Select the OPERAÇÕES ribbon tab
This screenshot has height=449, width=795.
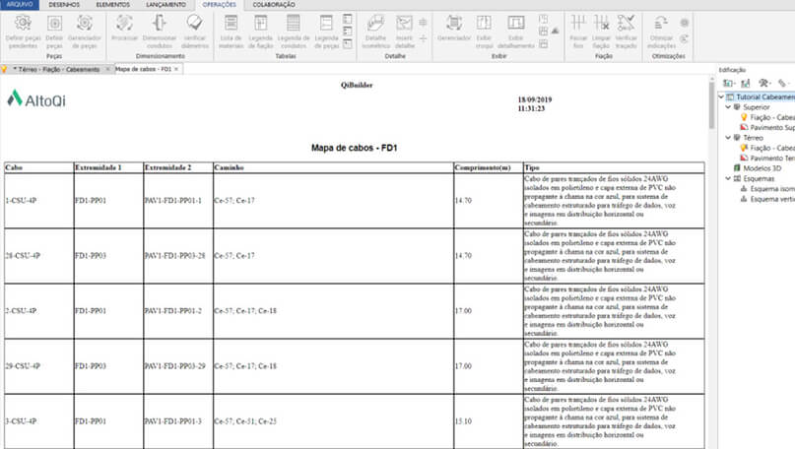click(x=219, y=5)
